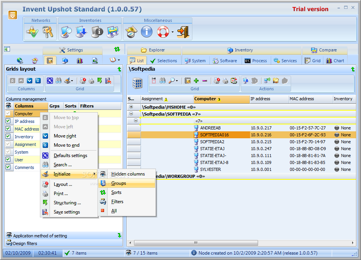Collapse the \Softpedia\SOFTPEDIA group
The image size is (361, 260).
(x=131, y=114)
